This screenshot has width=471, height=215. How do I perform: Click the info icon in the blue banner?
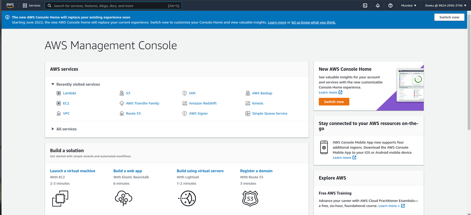(7, 17)
